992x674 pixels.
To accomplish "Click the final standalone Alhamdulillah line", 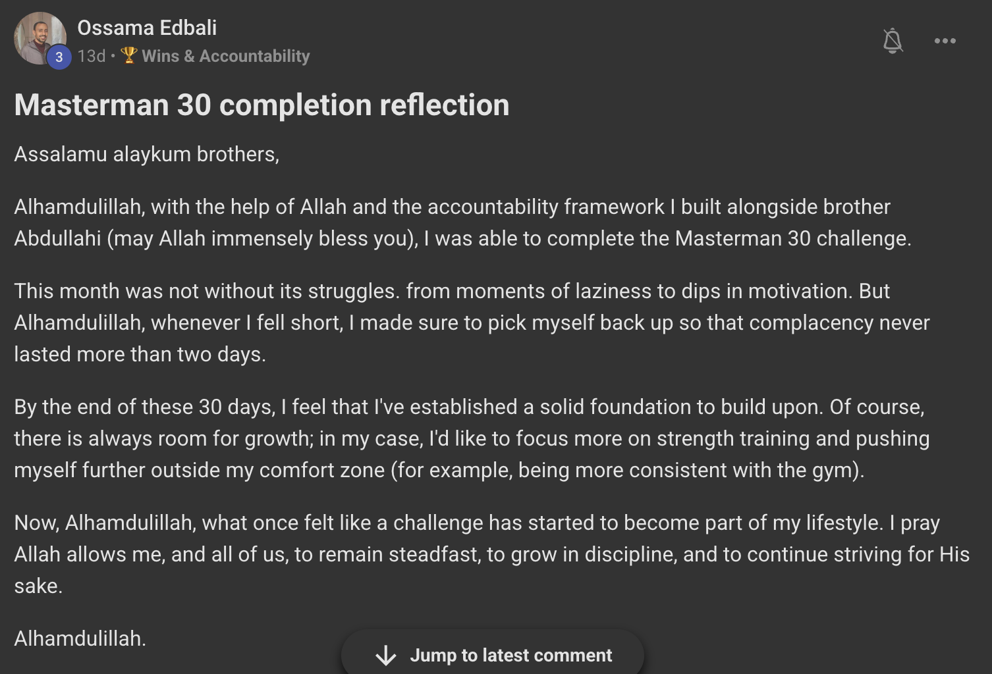I will click(80, 638).
